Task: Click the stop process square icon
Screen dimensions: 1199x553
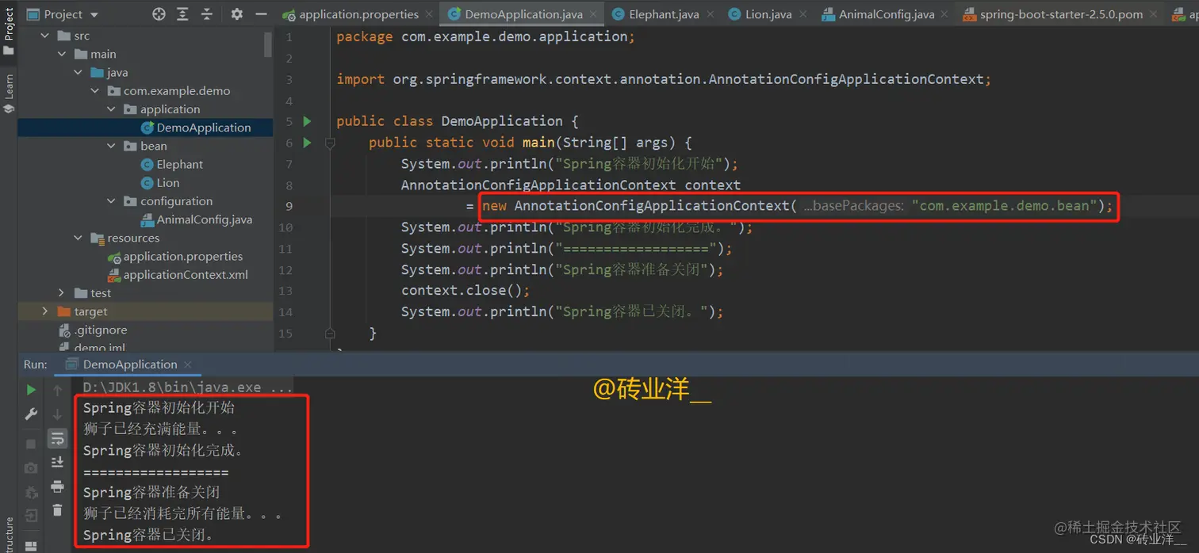Action: (31, 444)
